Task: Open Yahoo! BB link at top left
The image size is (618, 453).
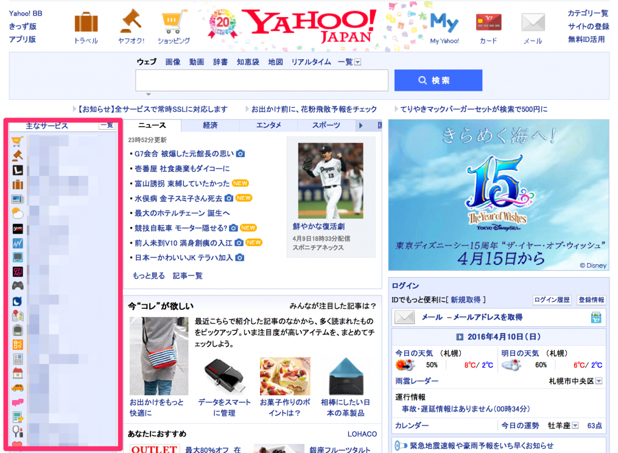Action: (x=26, y=13)
